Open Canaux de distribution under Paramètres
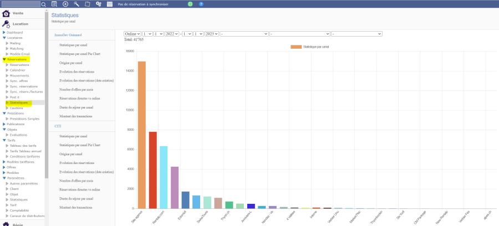This screenshot has width=499, height=226. point(27,215)
